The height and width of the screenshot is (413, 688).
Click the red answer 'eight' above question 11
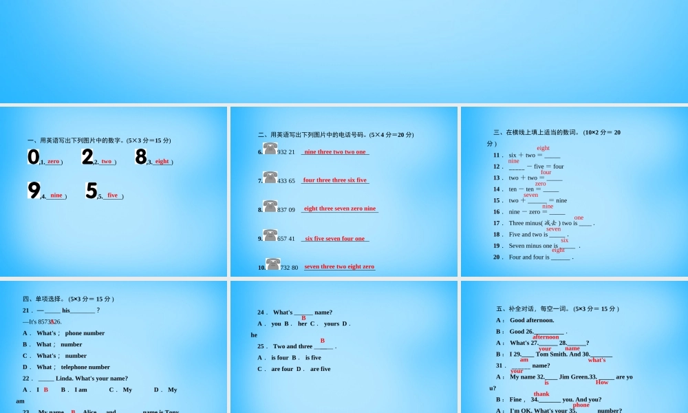tap(543, 147)
